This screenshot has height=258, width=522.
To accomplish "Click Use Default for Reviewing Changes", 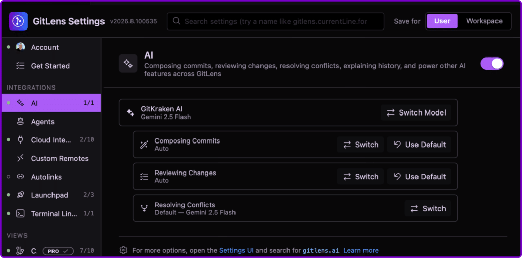I will [x=419, y=177].
